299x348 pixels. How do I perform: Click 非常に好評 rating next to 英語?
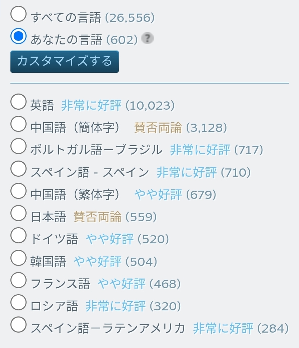tap(91, 105)
